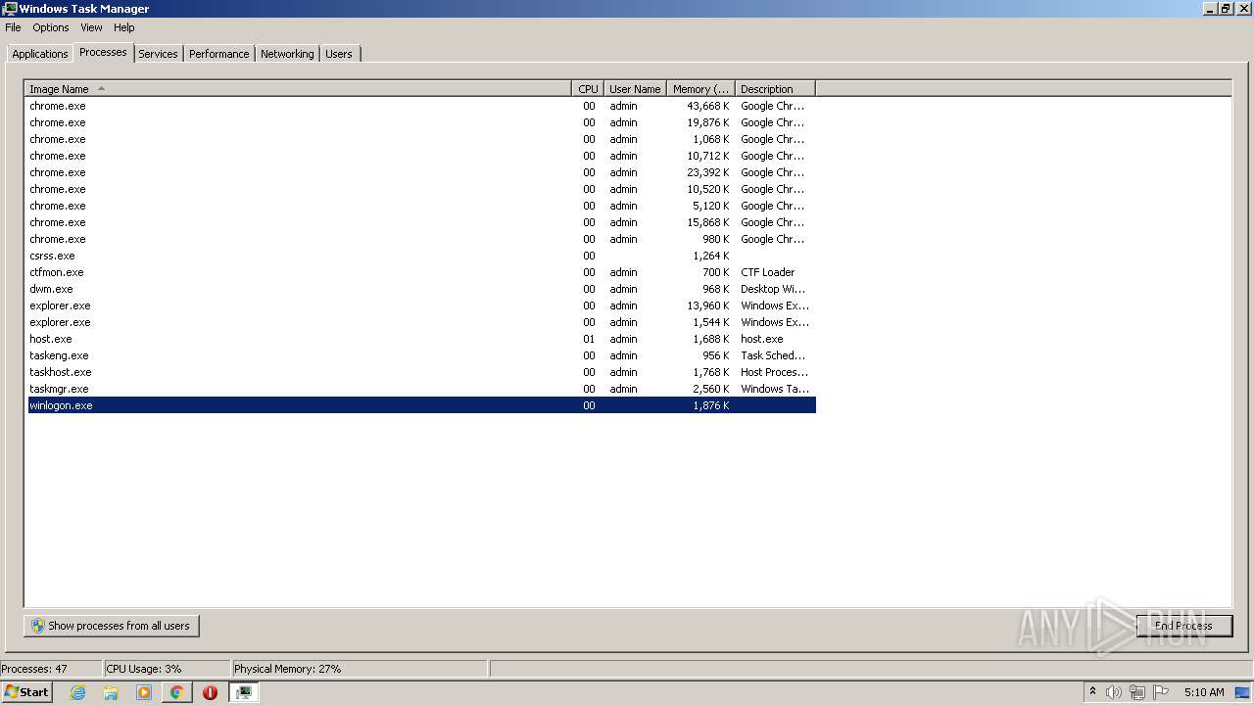This screenshot has height=705, width=1254.
Task: Open Windows Explorer folder icon on taskbar
Action: pos(111,692)
